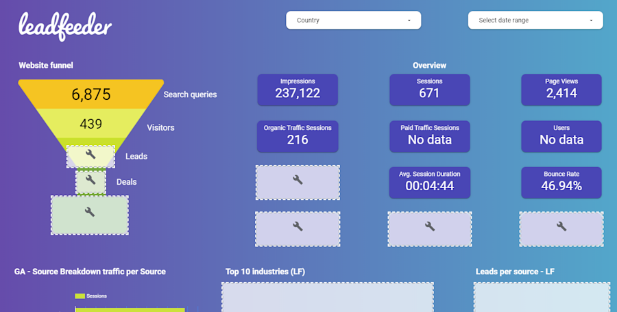617x312 pixels.
Task: Click the Leads funnel label
Action: tap(136, 157)
